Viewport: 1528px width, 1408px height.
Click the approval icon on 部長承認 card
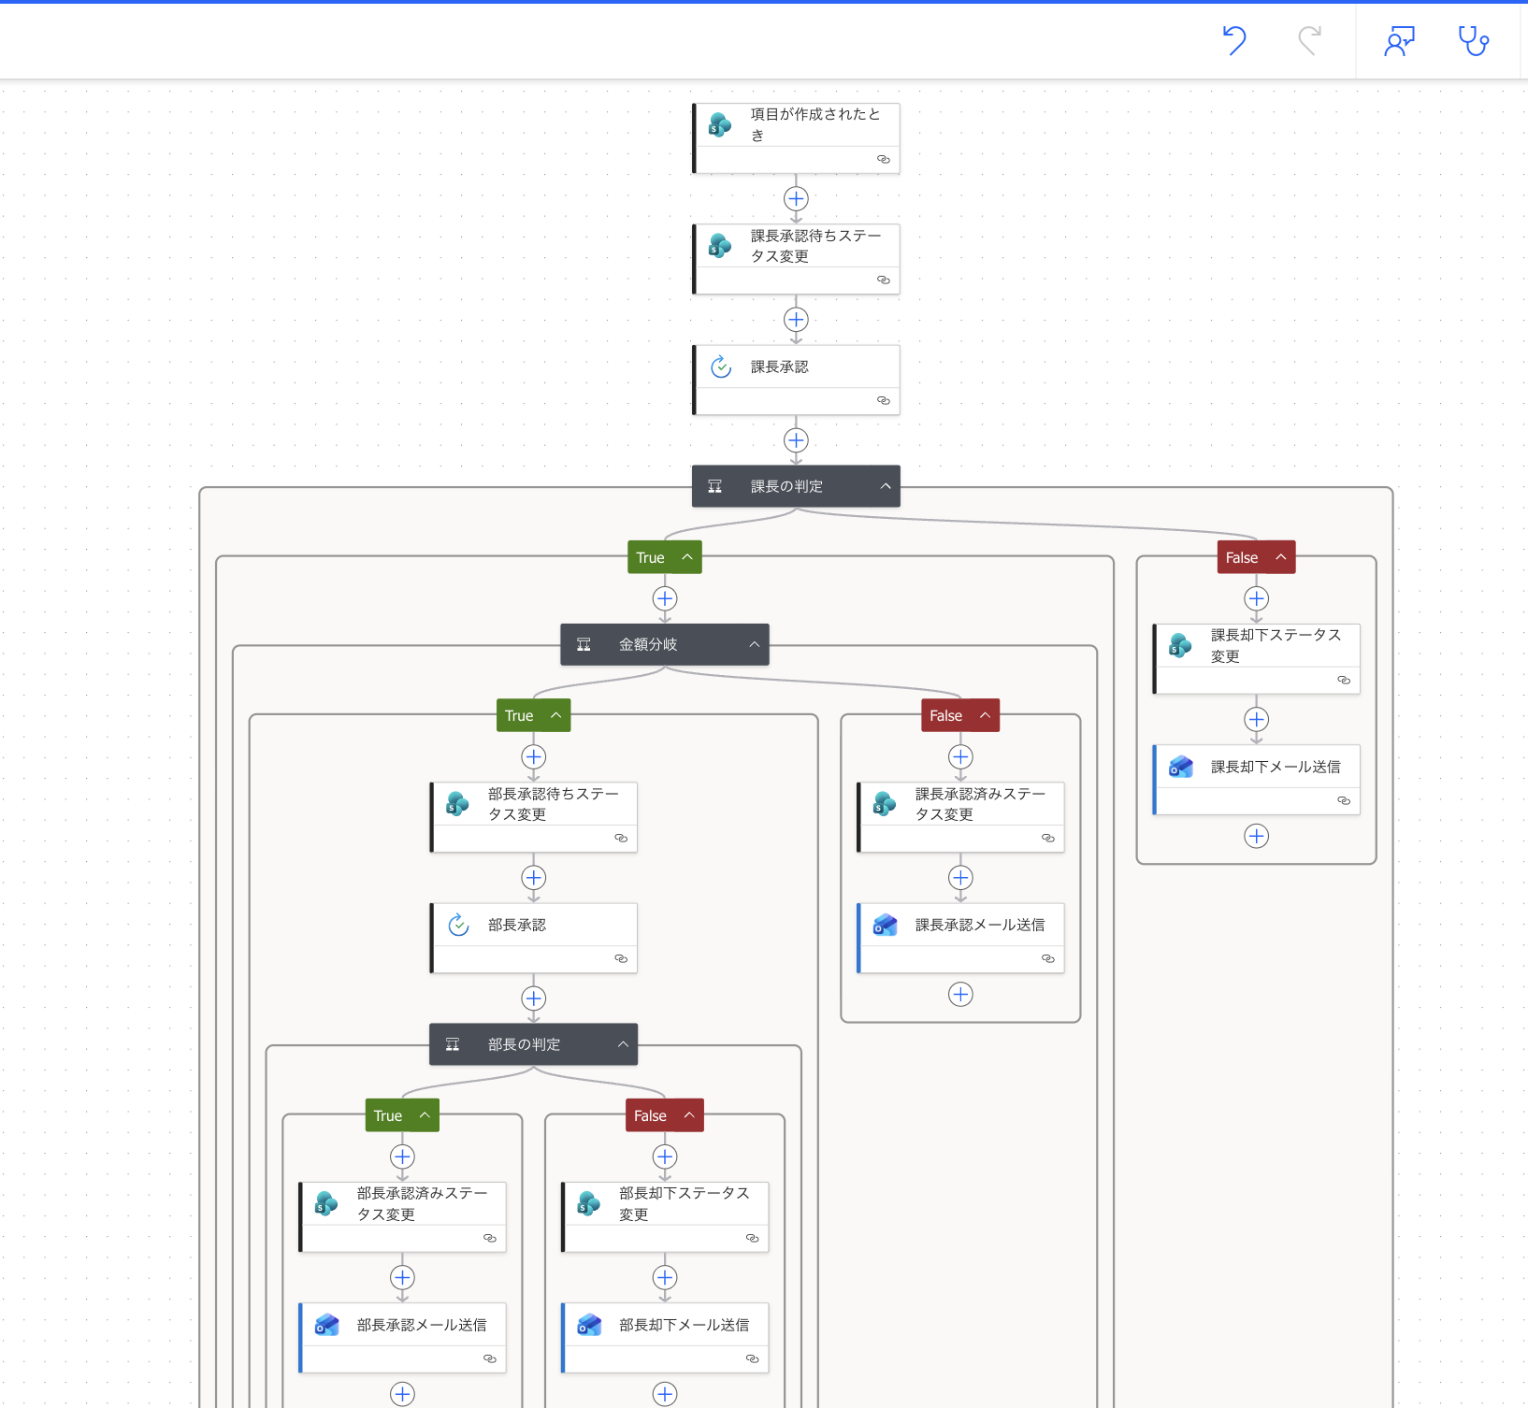(458, 925)
